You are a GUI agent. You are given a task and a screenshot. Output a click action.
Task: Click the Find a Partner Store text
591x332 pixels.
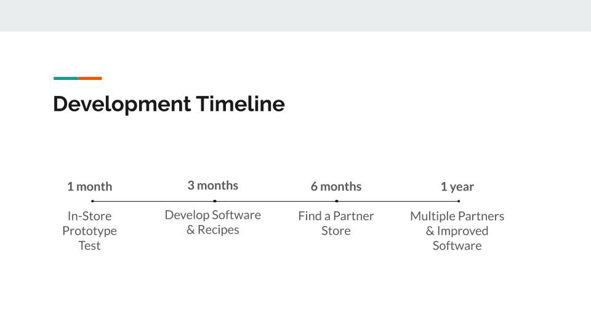(336, 223)
